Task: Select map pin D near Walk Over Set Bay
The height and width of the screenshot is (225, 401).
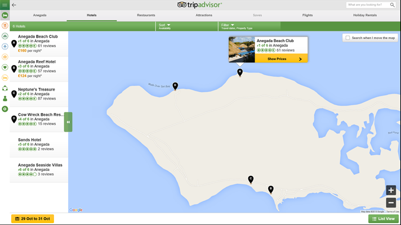Action: (175, 86)
